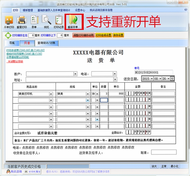Click the XXXXX电器有限公司 title
Image resolution: width=190 pixels, height=176 pixels.
coord(98,53)
